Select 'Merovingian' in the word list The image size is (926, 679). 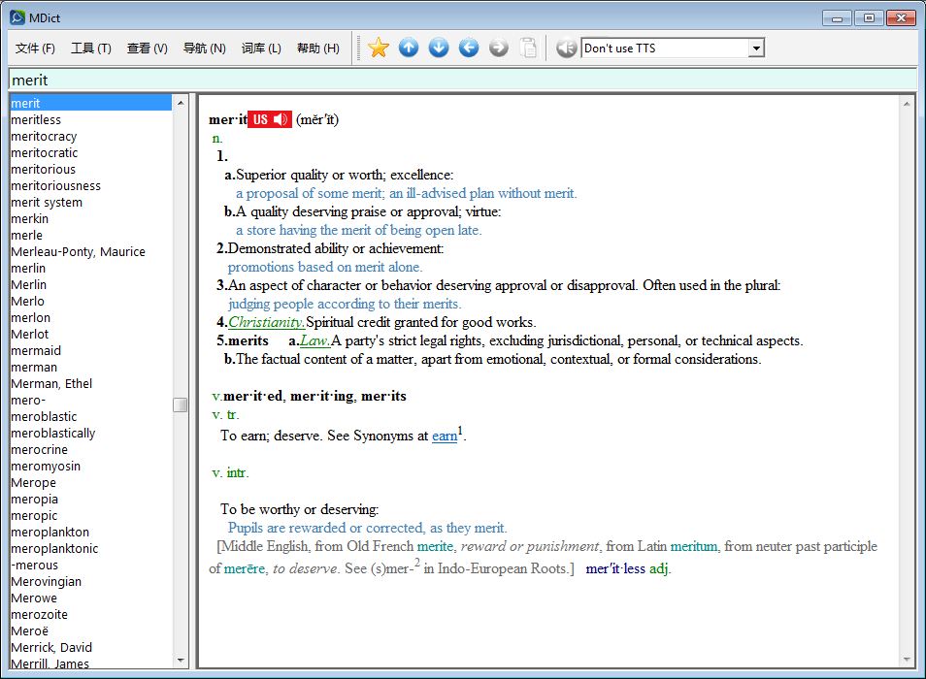pyautogui.click(x=46, y=582)
